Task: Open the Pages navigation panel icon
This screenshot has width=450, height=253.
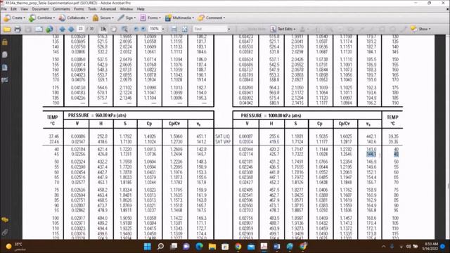Action: pyautogui.click(x=5, y=55)
